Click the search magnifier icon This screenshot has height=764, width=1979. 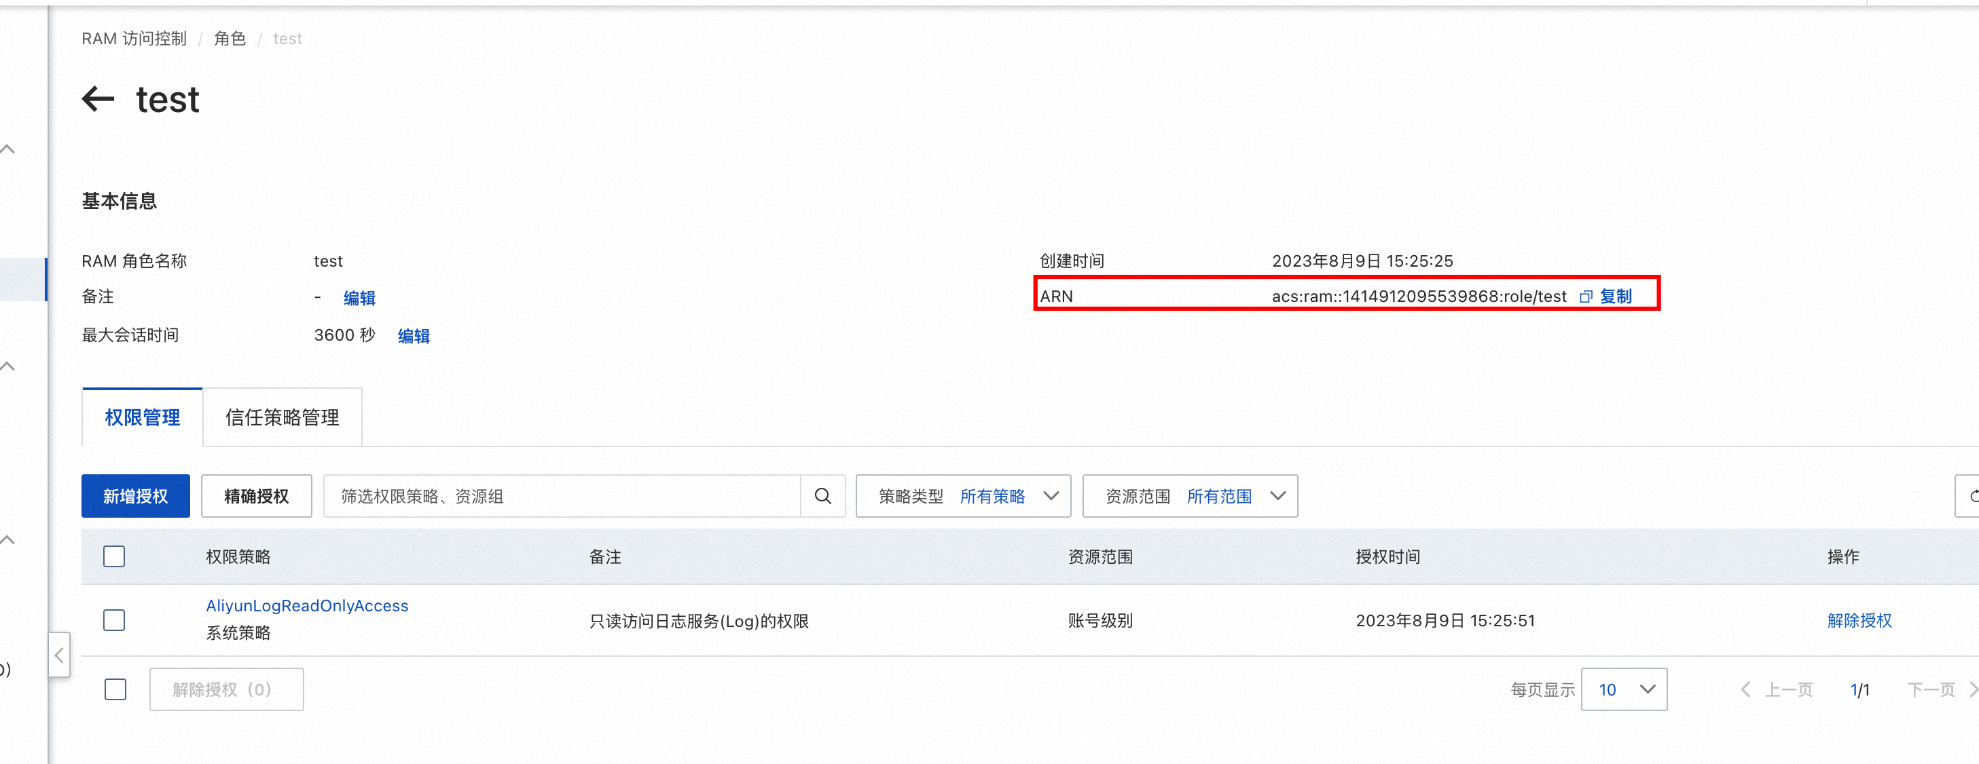(822, 496)
